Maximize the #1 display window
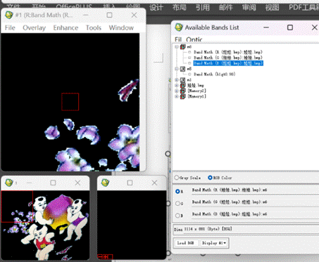This screenshot has height=262, width=319. point(109,15)
